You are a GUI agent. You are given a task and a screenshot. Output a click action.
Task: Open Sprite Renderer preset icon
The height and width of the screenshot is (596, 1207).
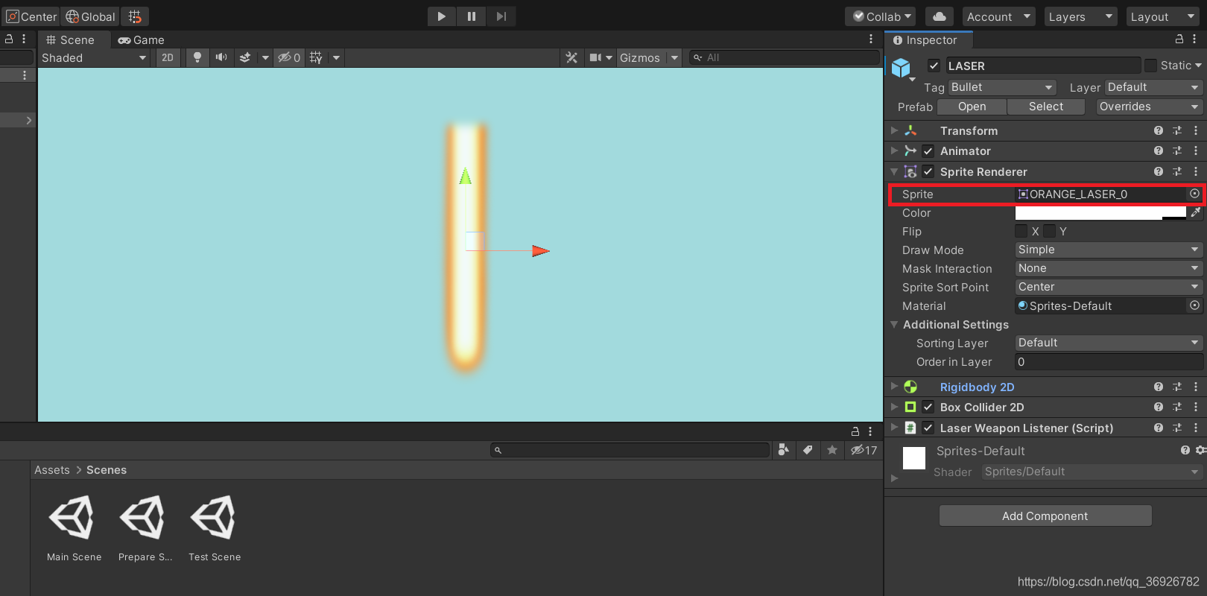[x=1177, y=171]
